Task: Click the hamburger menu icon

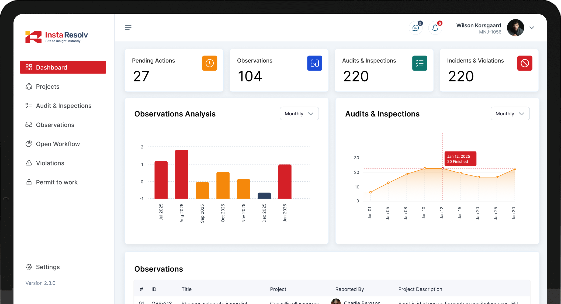Action: [x=128, y=27]
